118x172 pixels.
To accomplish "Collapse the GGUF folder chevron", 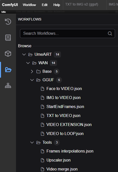I will (x=32, y=80).
